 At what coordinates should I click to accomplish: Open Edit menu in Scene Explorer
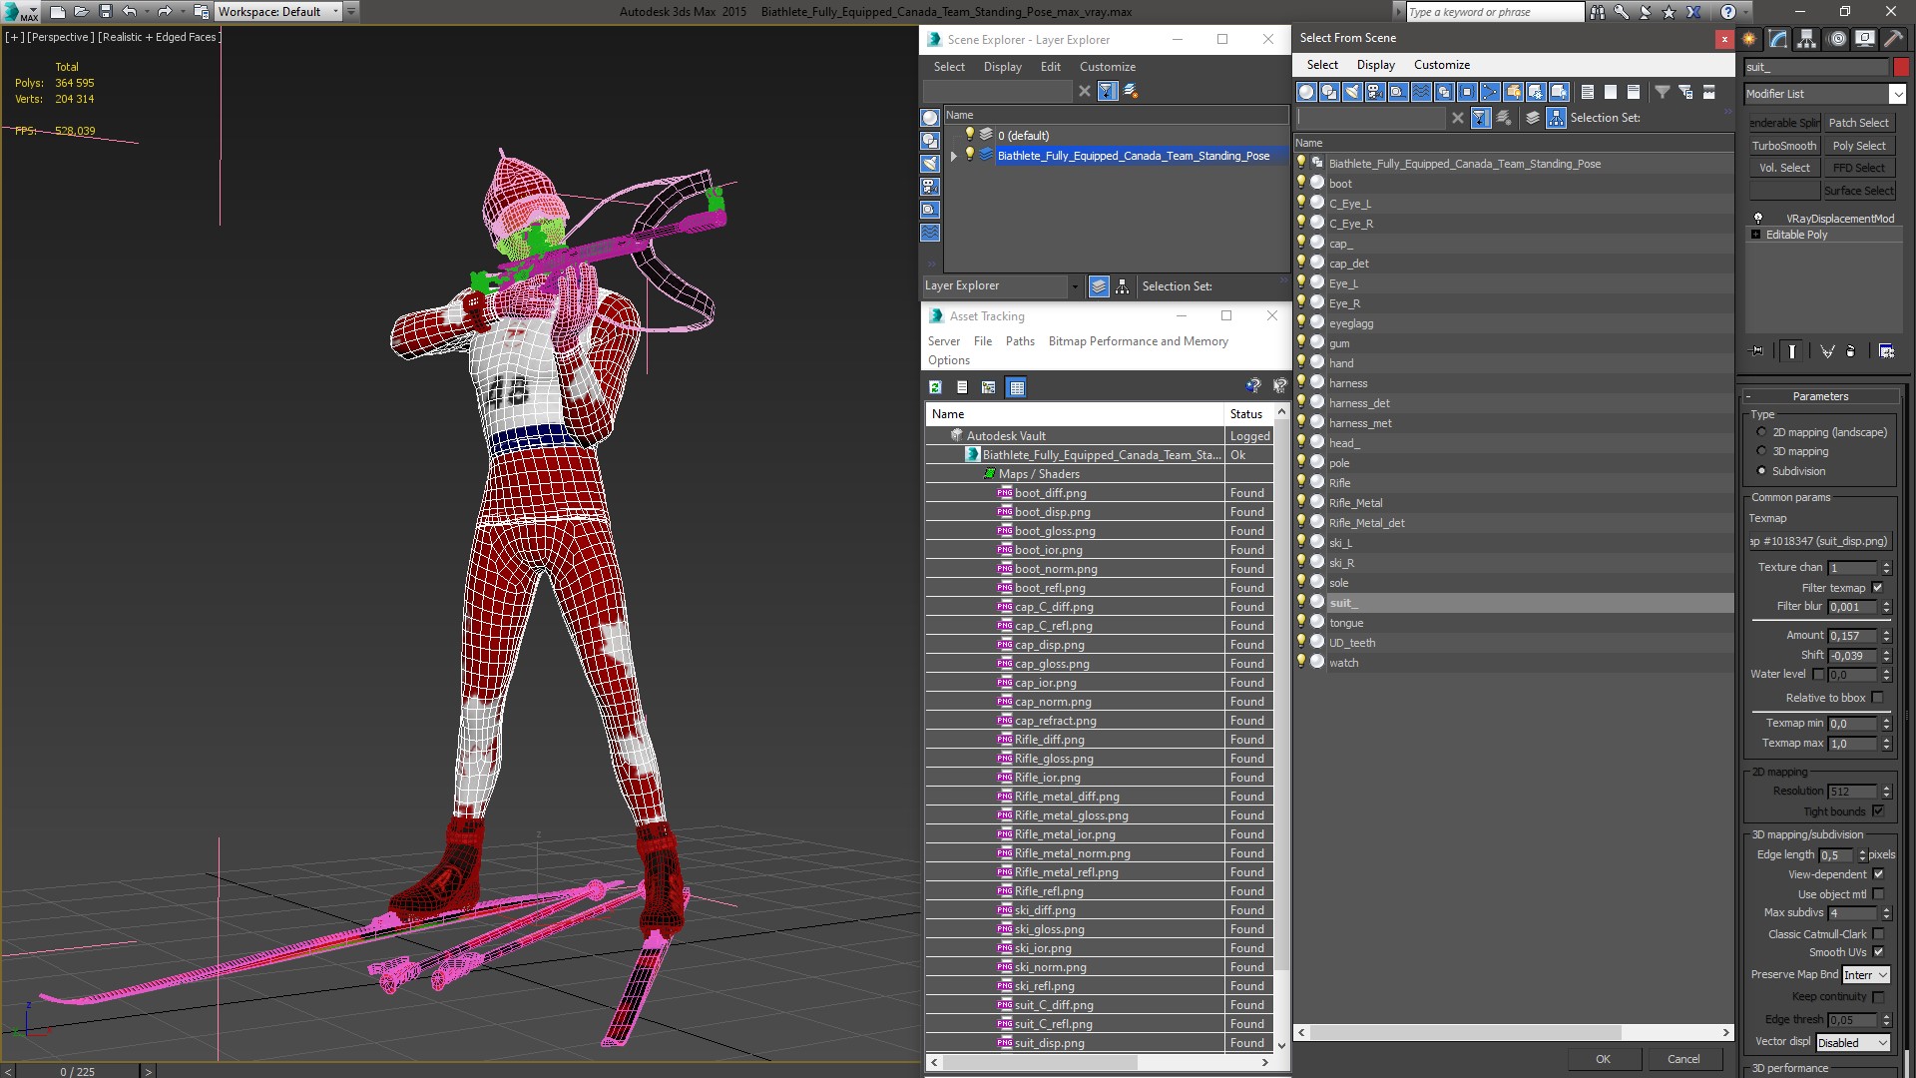tap(1051, 67)
